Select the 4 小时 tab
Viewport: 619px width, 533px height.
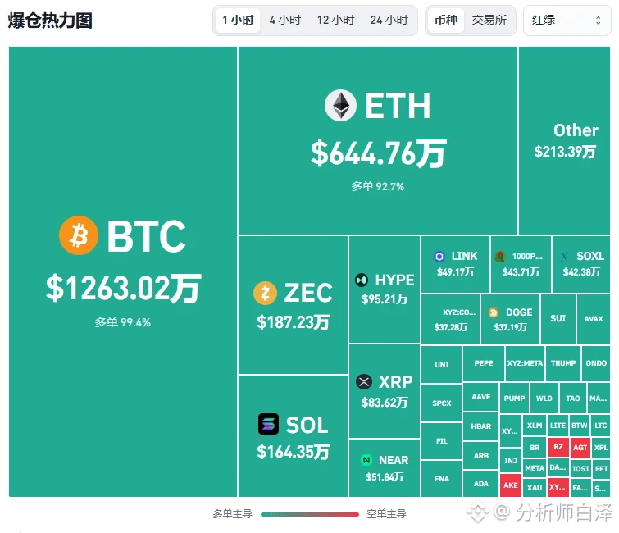click(285, 20)
